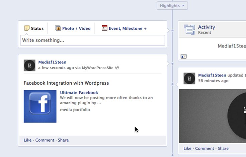Open Mediaf15teen link in '56 minutes ago' post
The height and width of the screenshot is (157, 246).
(212, 75)
